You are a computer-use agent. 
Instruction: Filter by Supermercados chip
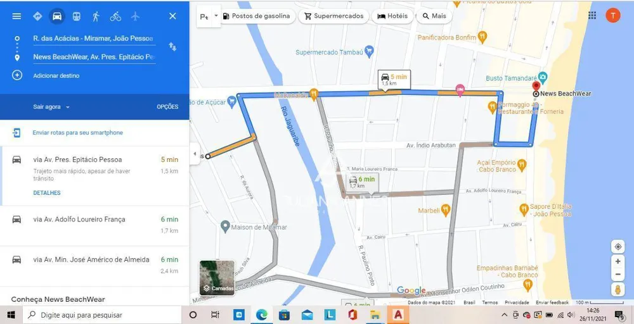333,16
